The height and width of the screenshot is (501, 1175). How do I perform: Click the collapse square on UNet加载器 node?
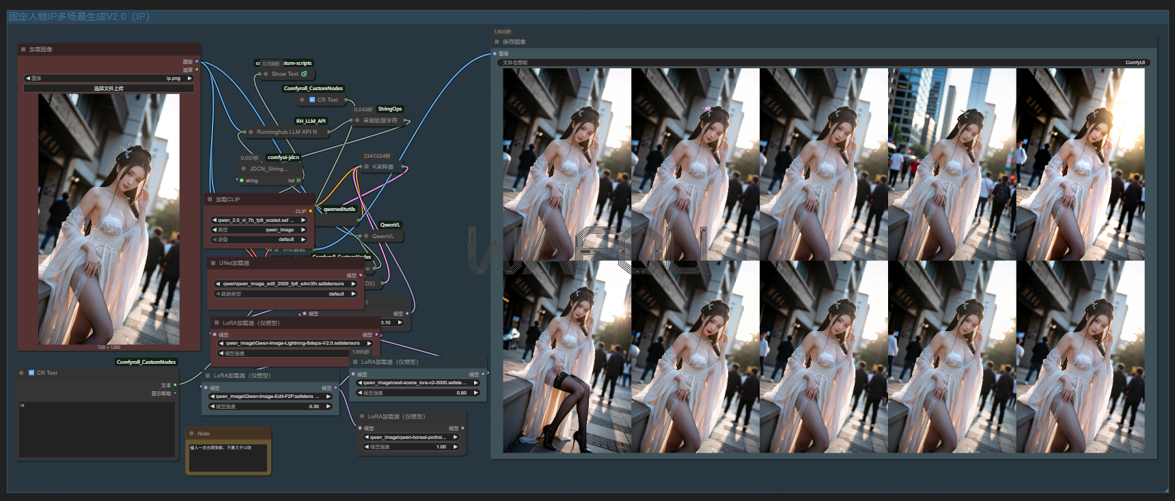[212, 263]
